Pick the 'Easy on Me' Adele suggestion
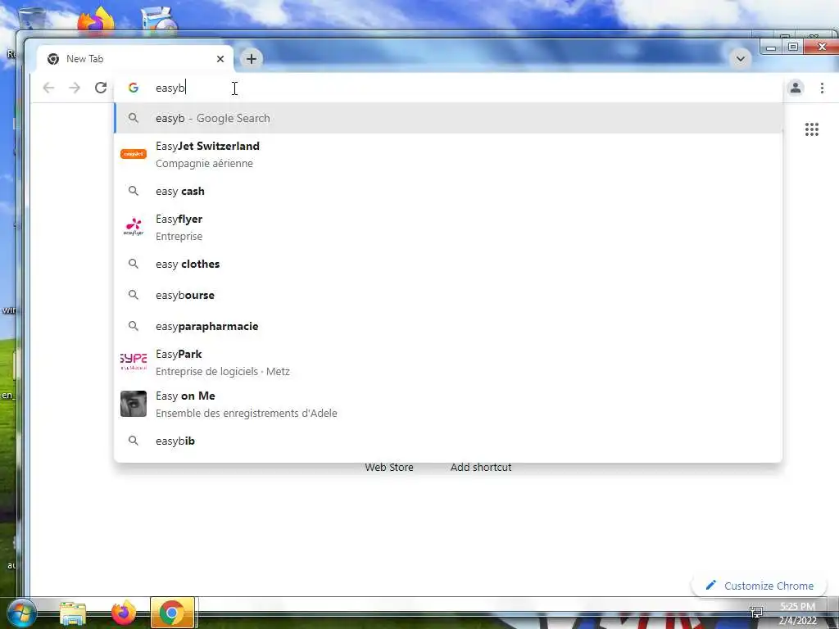 pos(448,404)
